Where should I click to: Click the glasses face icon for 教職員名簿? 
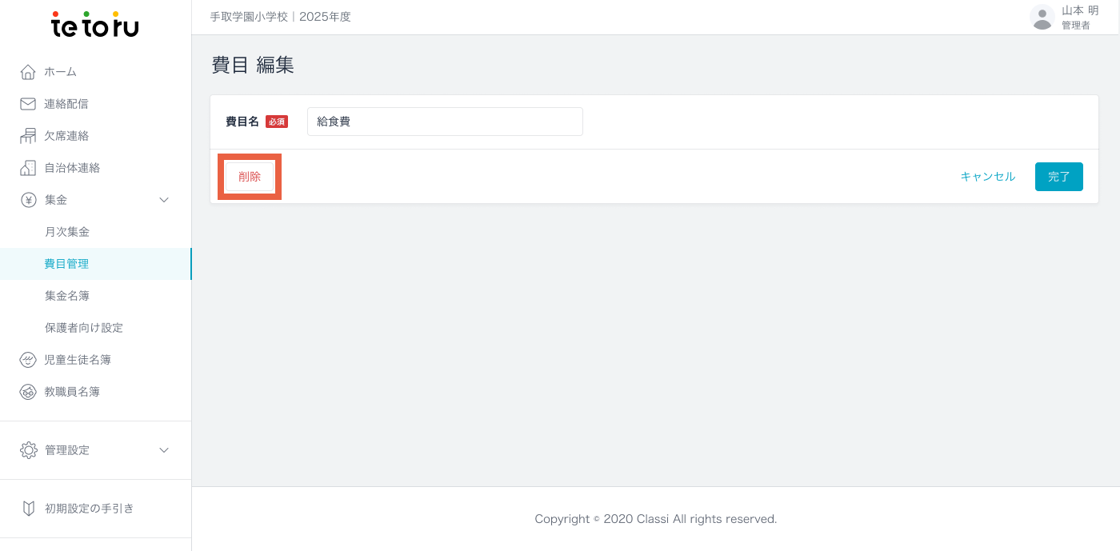[x=28, y=392]
